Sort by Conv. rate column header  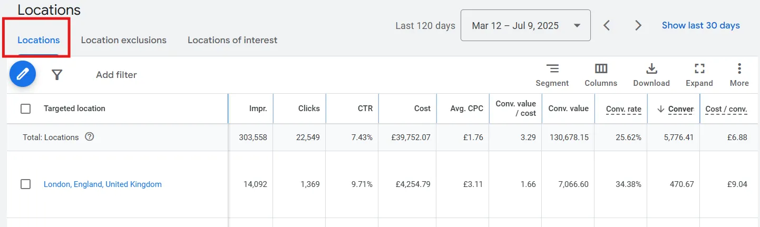623,109
